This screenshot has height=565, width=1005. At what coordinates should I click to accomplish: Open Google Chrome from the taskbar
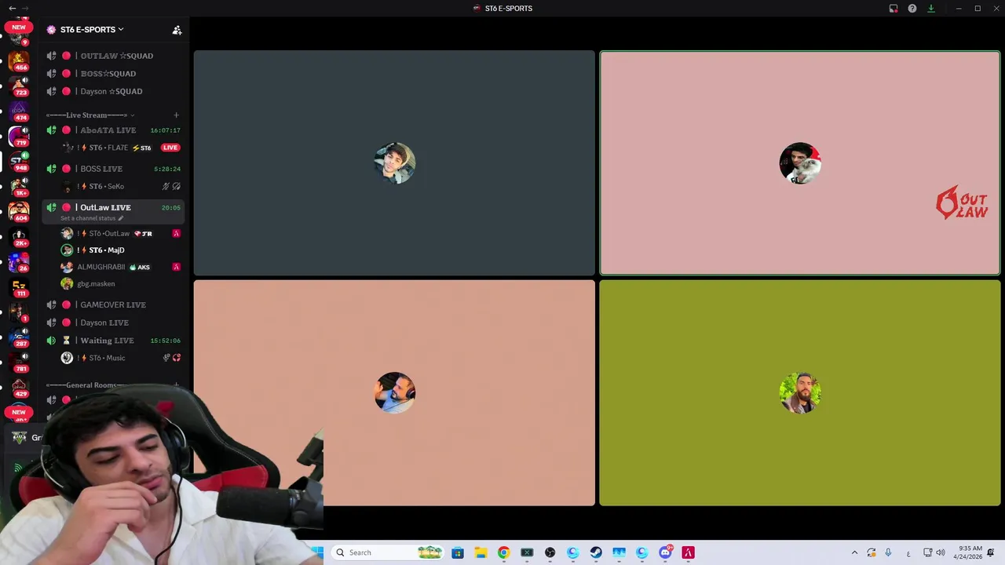pyautogui.click(x=503, y=552)
